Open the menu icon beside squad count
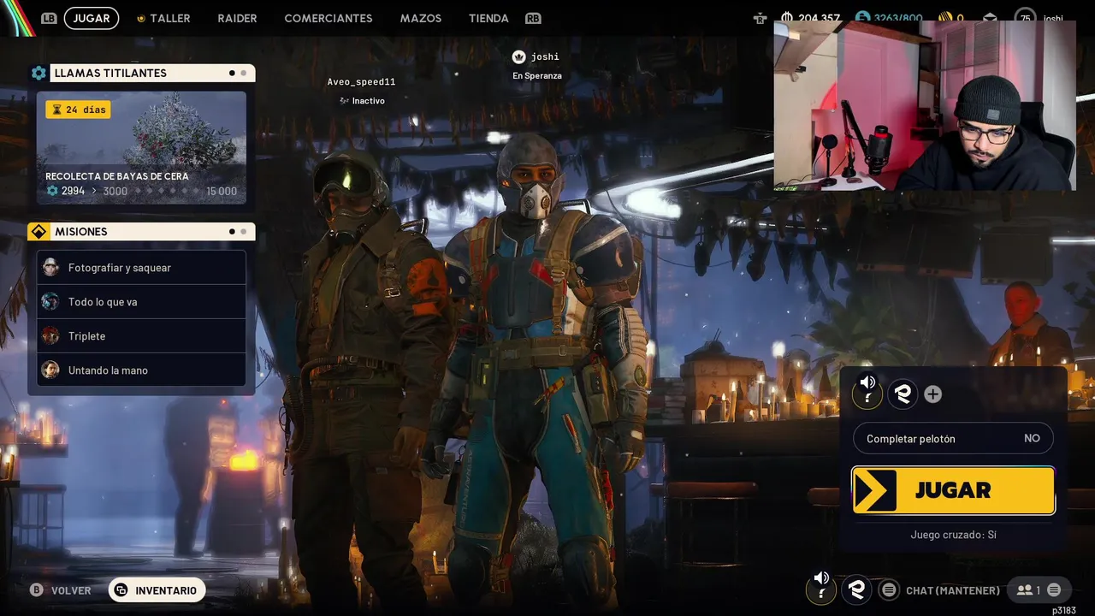 pos(1054,590)
